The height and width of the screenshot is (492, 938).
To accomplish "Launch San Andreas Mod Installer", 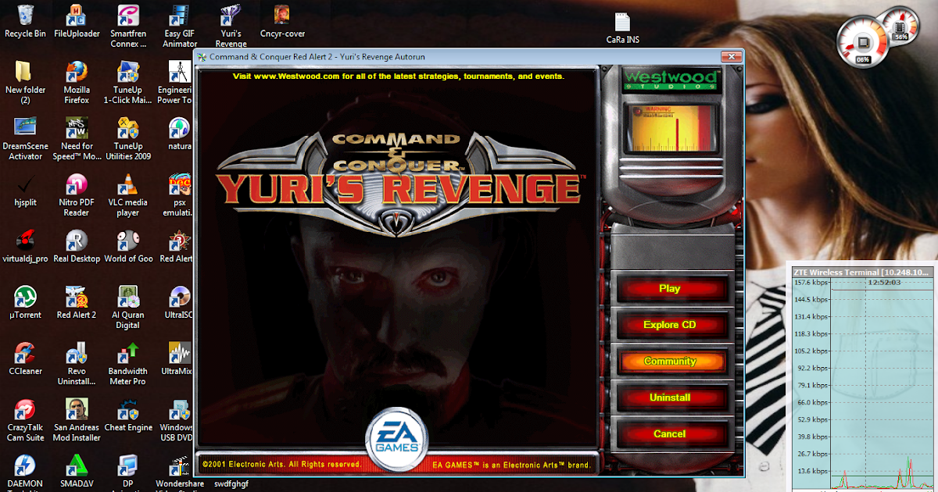I will (77, 419).
